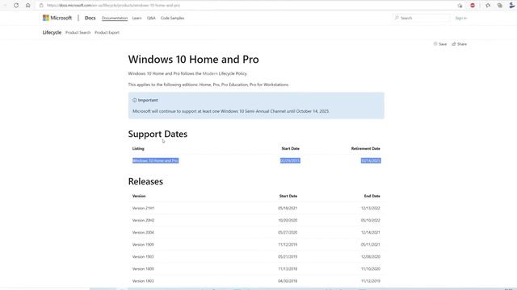
Task: Click the Share button
Action: (460, 44)
